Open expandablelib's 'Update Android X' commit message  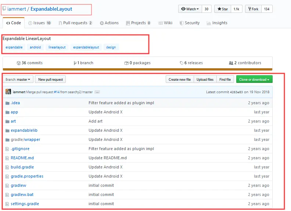(105, 130)
